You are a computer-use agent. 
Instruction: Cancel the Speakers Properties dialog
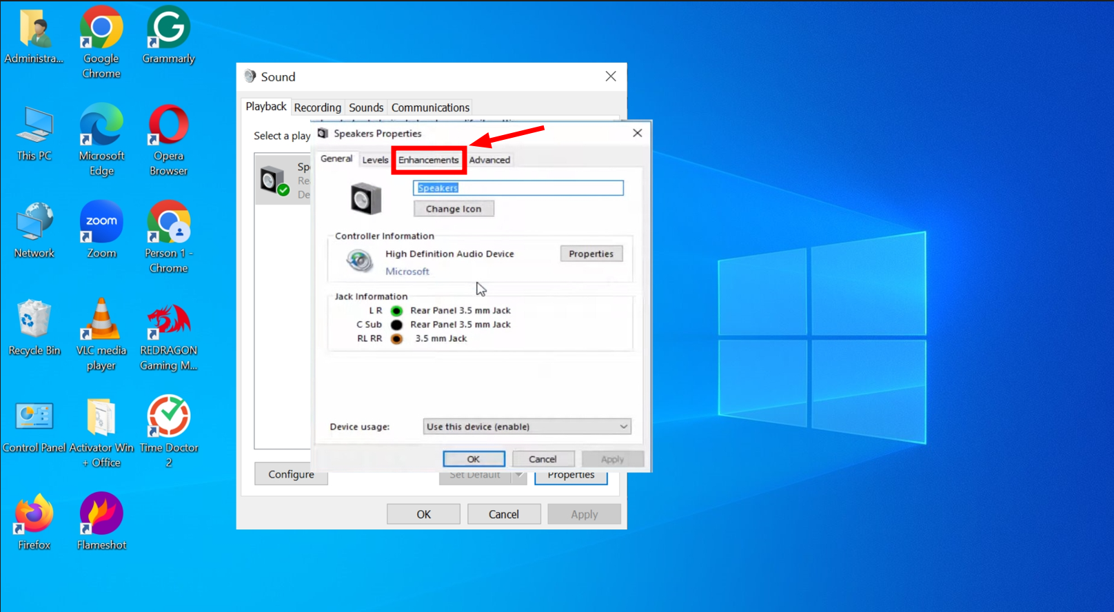pyautogui.click(x=543, y=459)
